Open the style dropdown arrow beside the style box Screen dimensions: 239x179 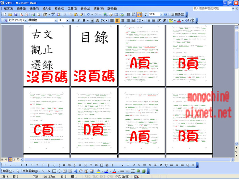[x=26, y=20]
